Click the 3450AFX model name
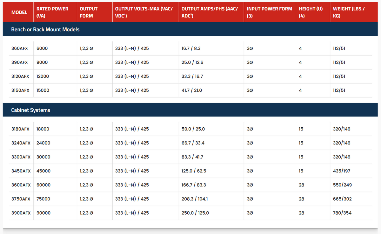The height and width of the screenshot is (234, 381). point(21,171)
